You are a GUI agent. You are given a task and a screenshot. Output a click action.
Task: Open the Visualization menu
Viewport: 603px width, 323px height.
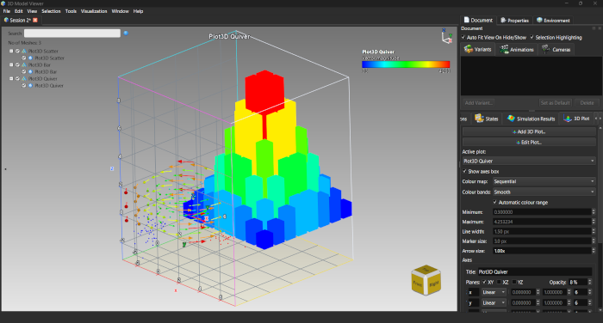[x=94, y=11]
